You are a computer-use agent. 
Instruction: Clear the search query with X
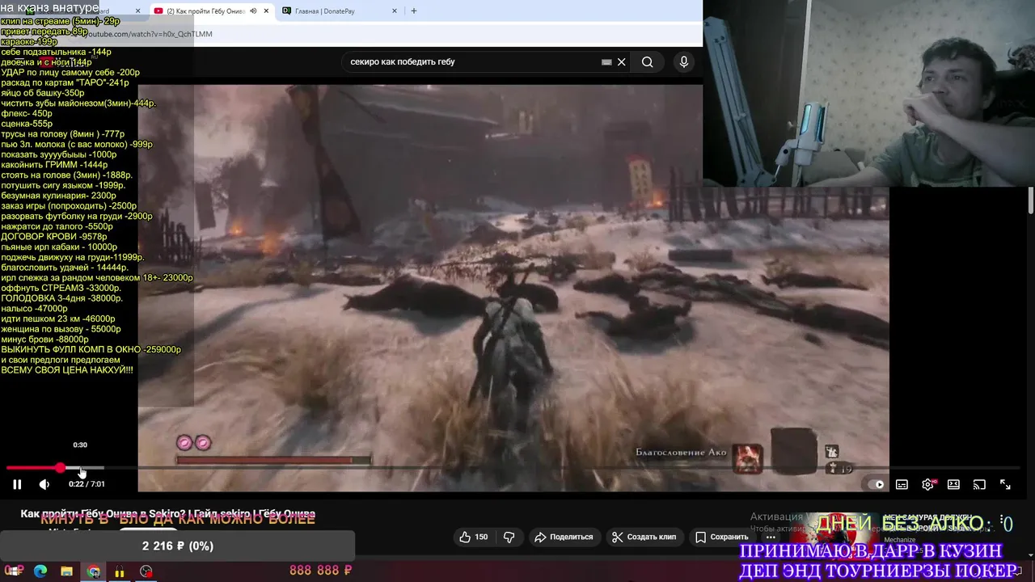[x=622, y=61]
